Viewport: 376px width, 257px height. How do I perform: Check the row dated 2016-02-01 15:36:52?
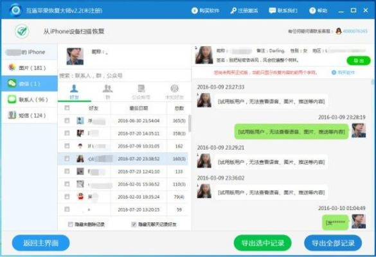point(67,184)
